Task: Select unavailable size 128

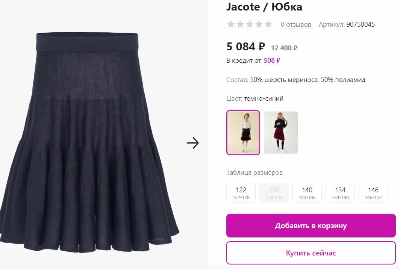Action: 274,193
